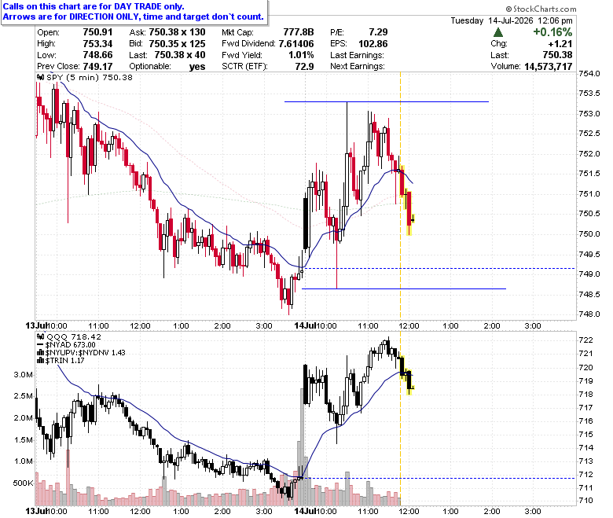Click the 'DAY TRADE only' annotation line
613x518 pixels.
click(94, 6)
